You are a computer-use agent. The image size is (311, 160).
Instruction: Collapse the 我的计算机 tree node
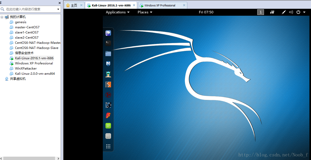(2, 17)
